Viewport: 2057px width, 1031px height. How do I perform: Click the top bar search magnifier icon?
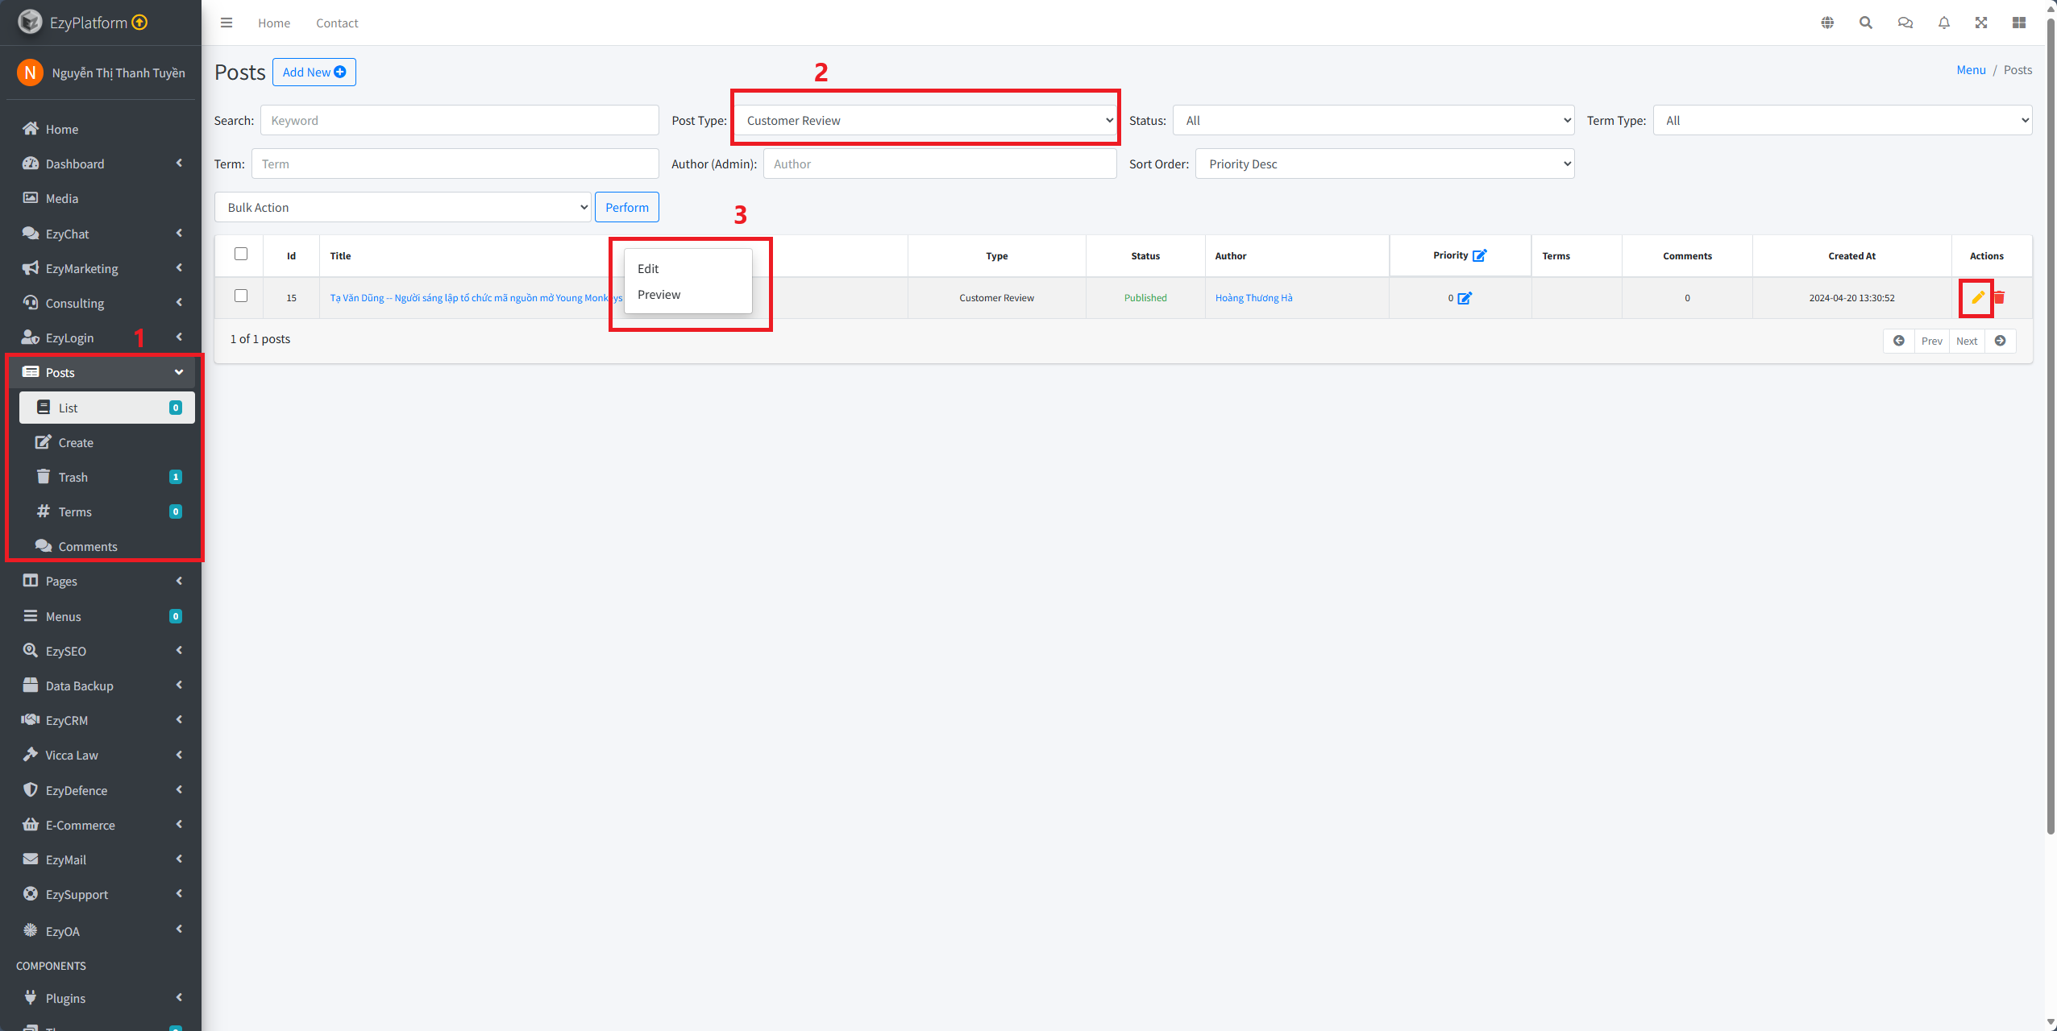[1866, 23]
